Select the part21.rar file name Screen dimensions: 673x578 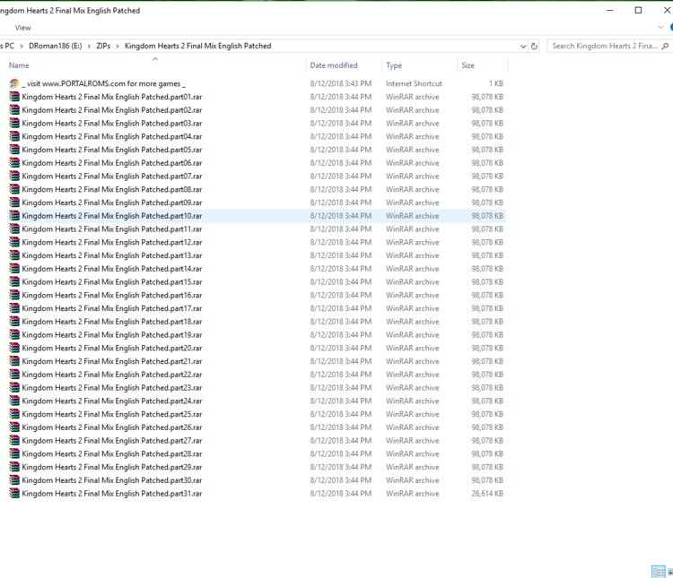[112, 361]
